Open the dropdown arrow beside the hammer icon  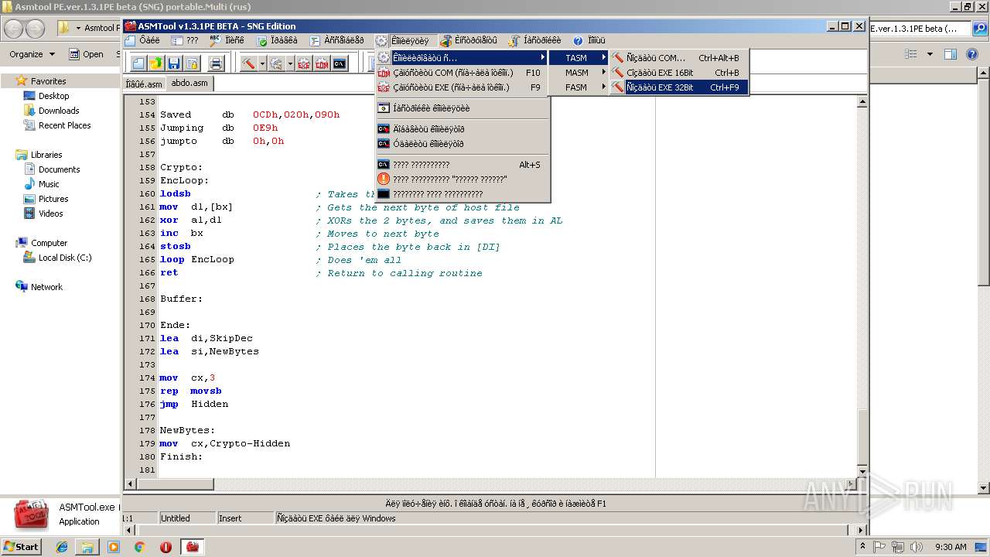(x=262, y=63)
